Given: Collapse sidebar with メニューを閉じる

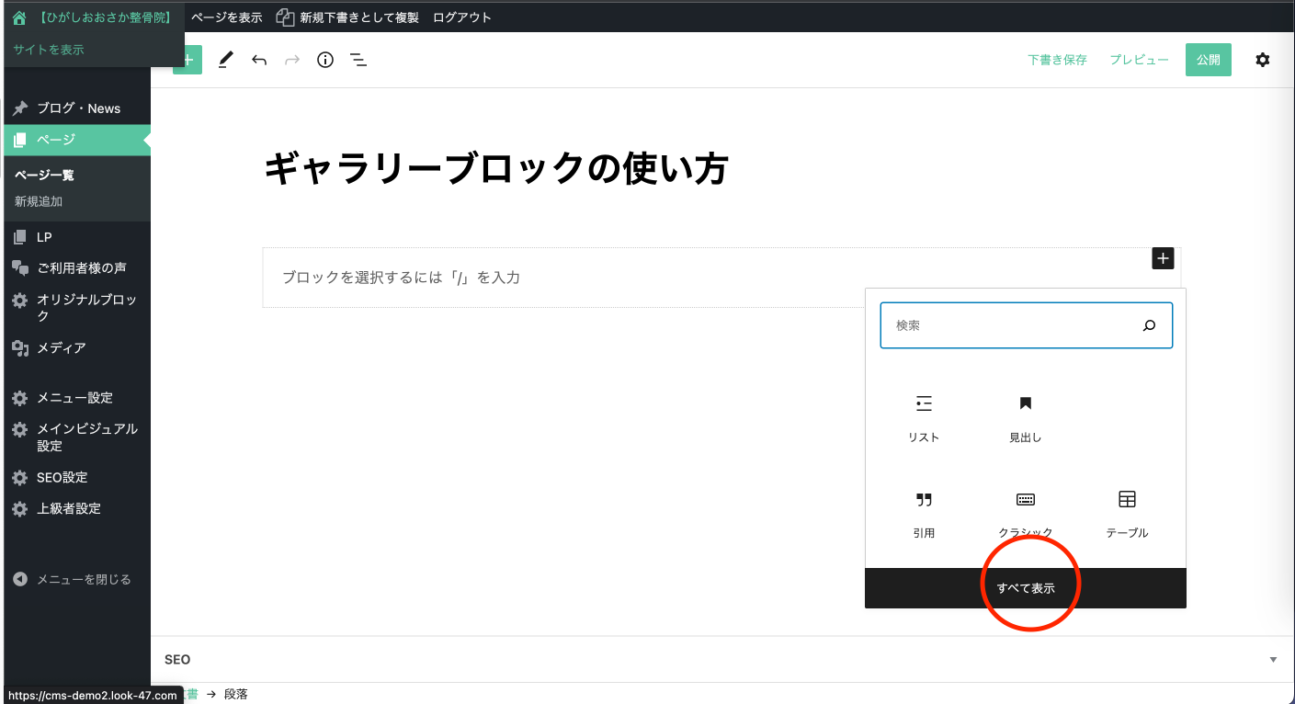Looking at the screenshot, I should tap(73, 580).
